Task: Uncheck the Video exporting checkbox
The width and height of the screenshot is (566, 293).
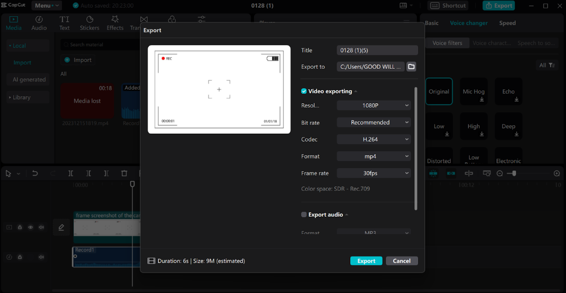Action: pyautogui.click(x=304, y=92)
